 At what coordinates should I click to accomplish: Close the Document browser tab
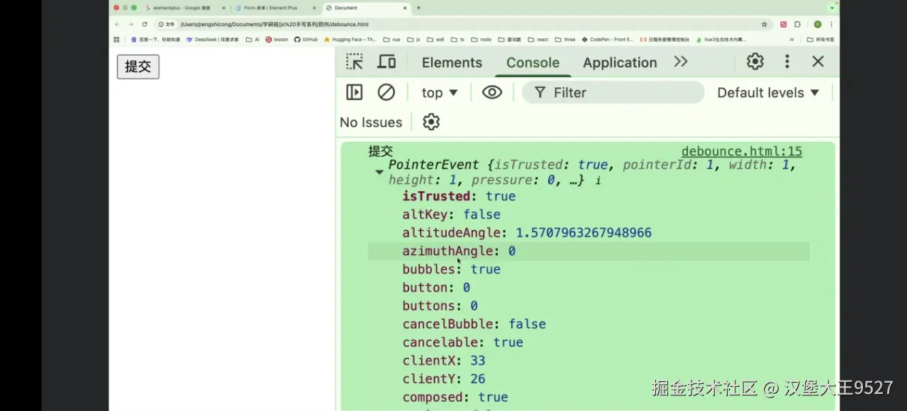[x=405, y=8]
